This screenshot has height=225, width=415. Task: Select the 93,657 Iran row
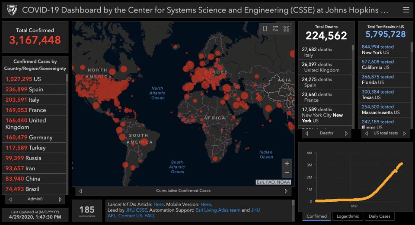(x=34, y=168)
